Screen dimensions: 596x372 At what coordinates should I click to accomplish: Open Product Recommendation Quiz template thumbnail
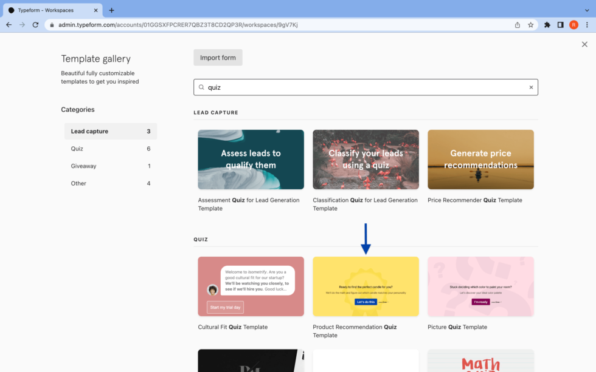pyautogui.click(x=366, y=286)
